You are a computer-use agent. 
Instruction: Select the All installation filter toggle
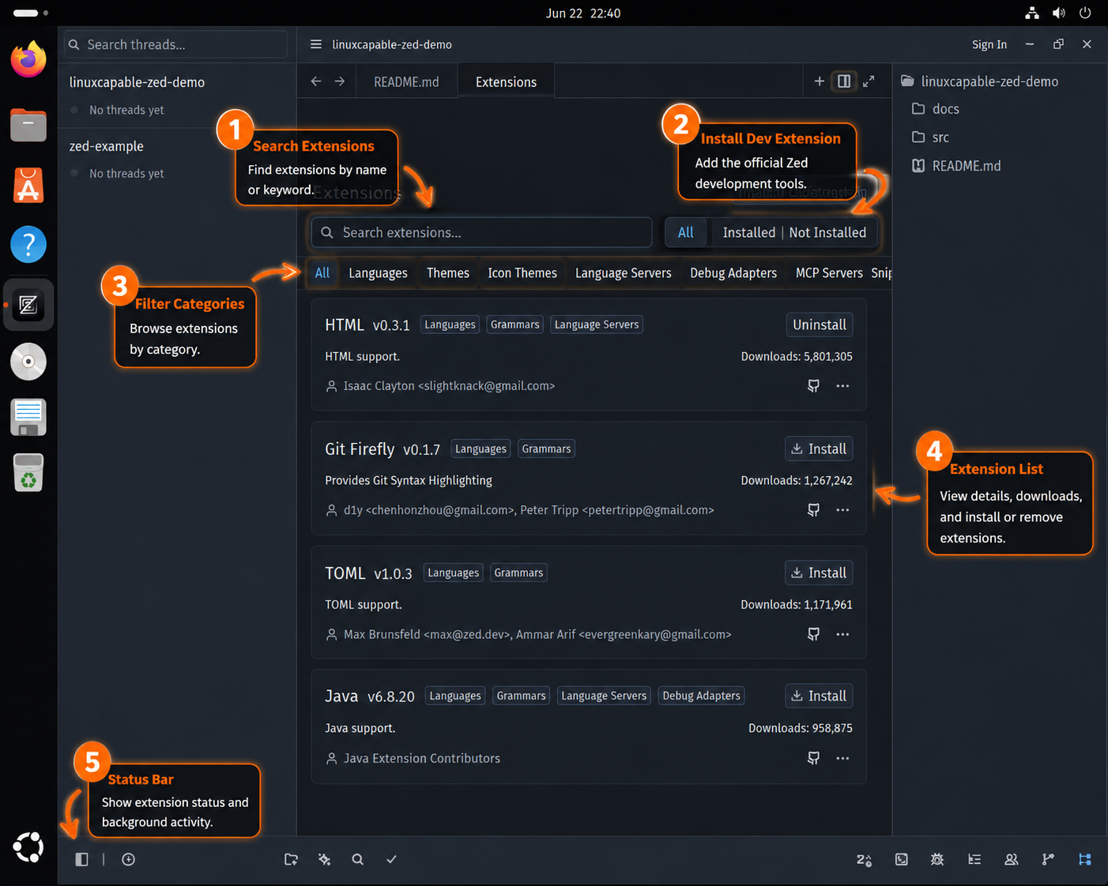tap(686, 233)
